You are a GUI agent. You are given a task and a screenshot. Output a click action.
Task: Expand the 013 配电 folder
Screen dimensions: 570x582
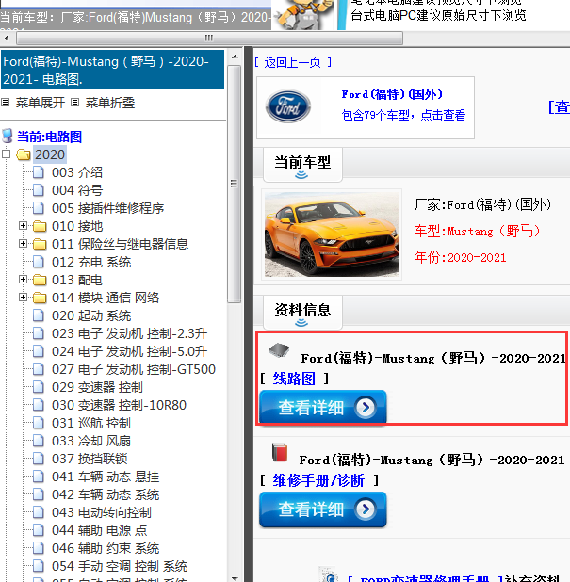point(23,279)
